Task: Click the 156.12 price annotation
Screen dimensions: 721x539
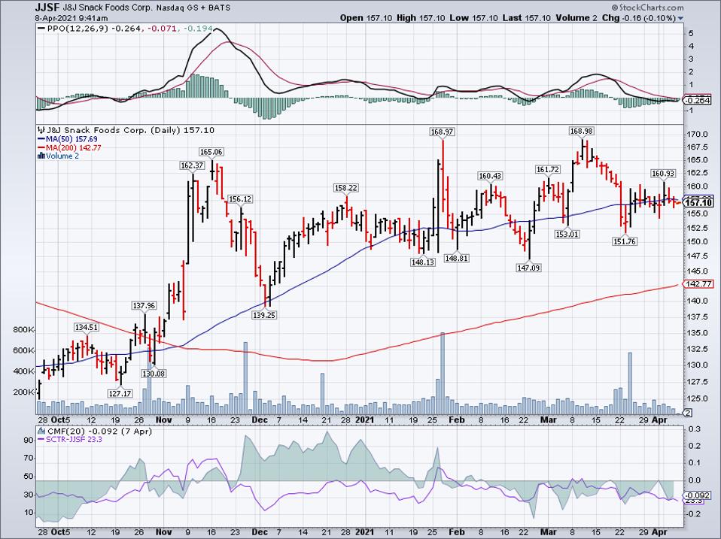Action: [240, 199]
